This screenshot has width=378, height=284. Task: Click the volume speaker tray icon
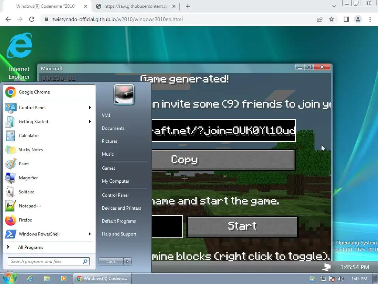pyautogui.click(x=341, y=279)
